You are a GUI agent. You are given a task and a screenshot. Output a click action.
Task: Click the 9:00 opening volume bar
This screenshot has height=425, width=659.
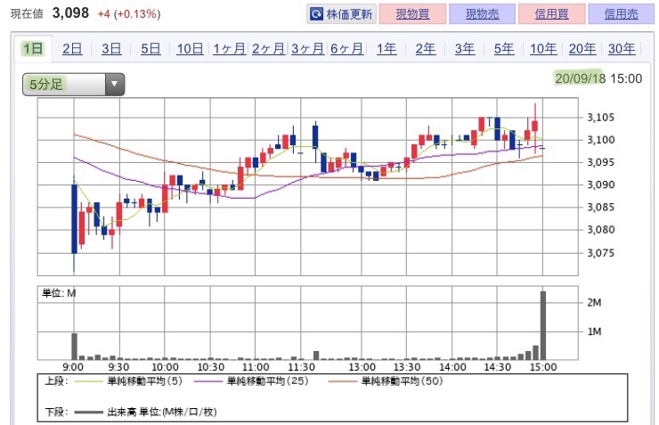tap(75, 347)
